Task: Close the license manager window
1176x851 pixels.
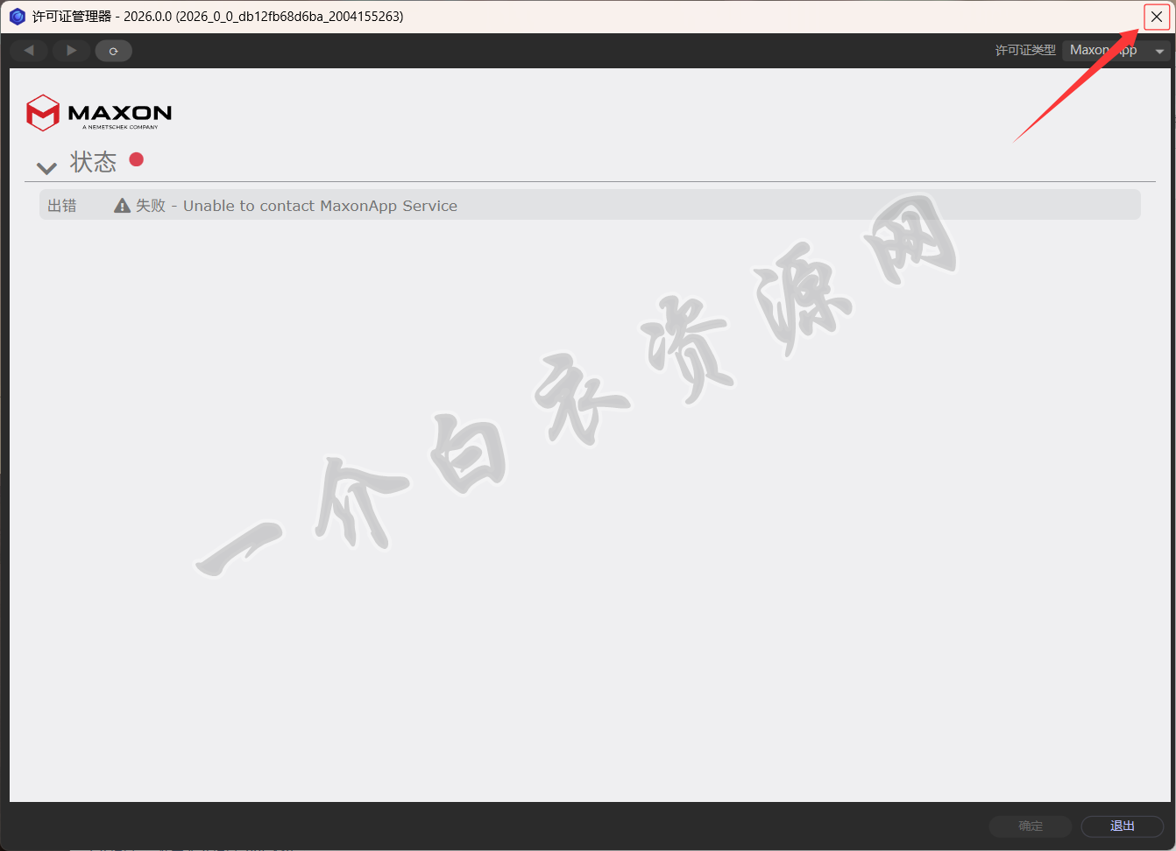Action: (x=1156, y=17)
